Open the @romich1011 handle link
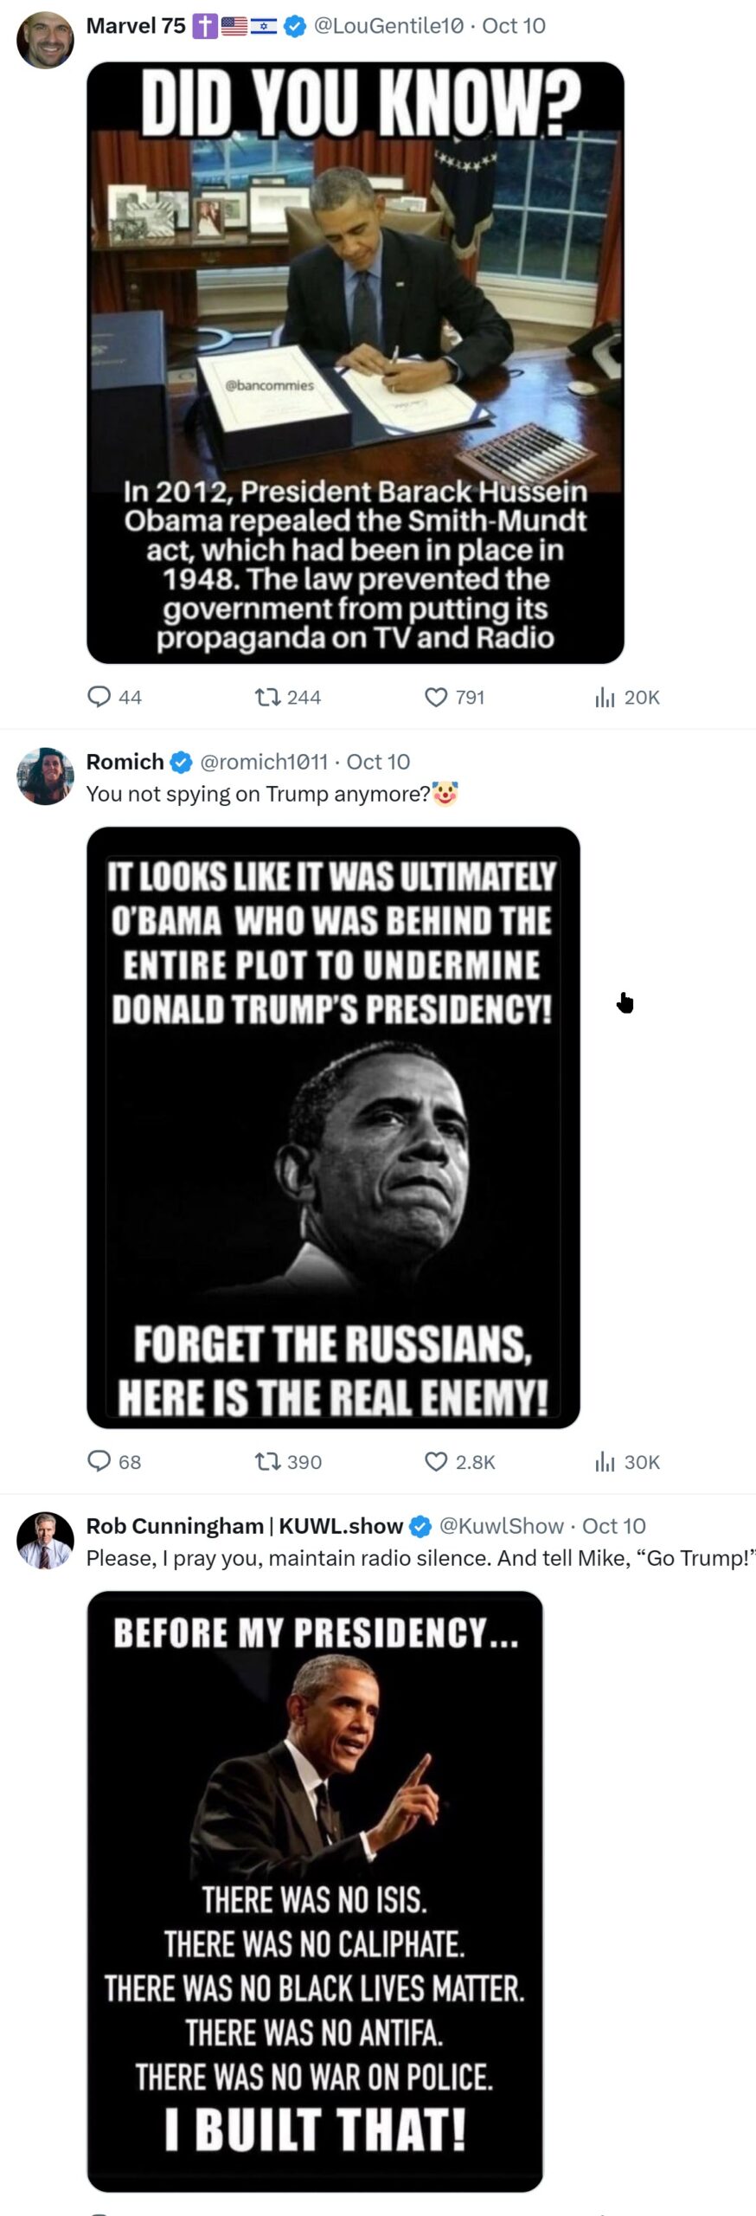Viewport: 756px width, 2216px height. tap(264, 762)
